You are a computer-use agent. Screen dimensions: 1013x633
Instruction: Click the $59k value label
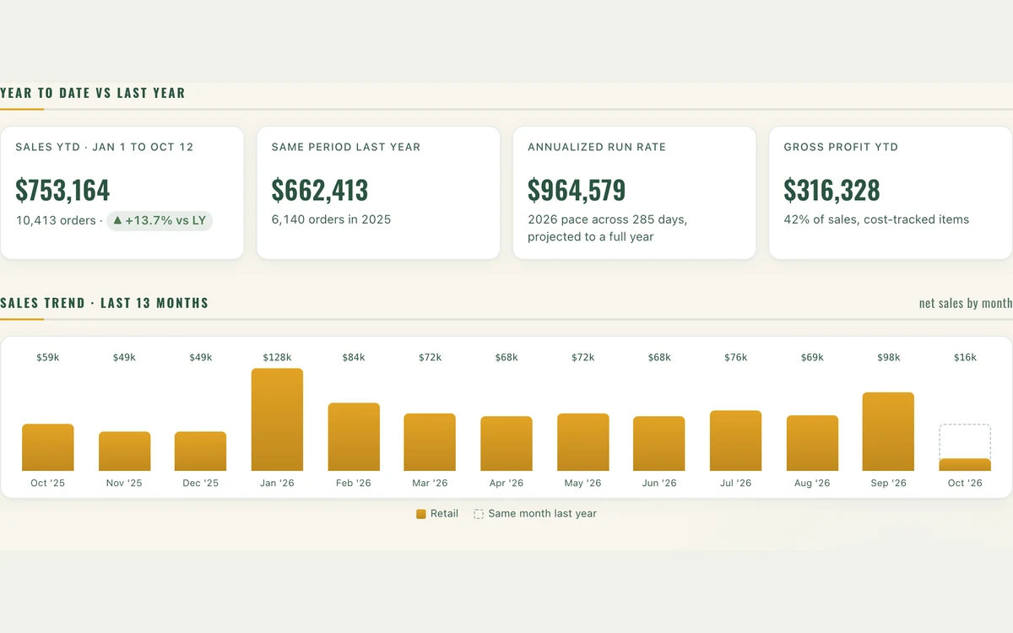click(x=48, y=358)
